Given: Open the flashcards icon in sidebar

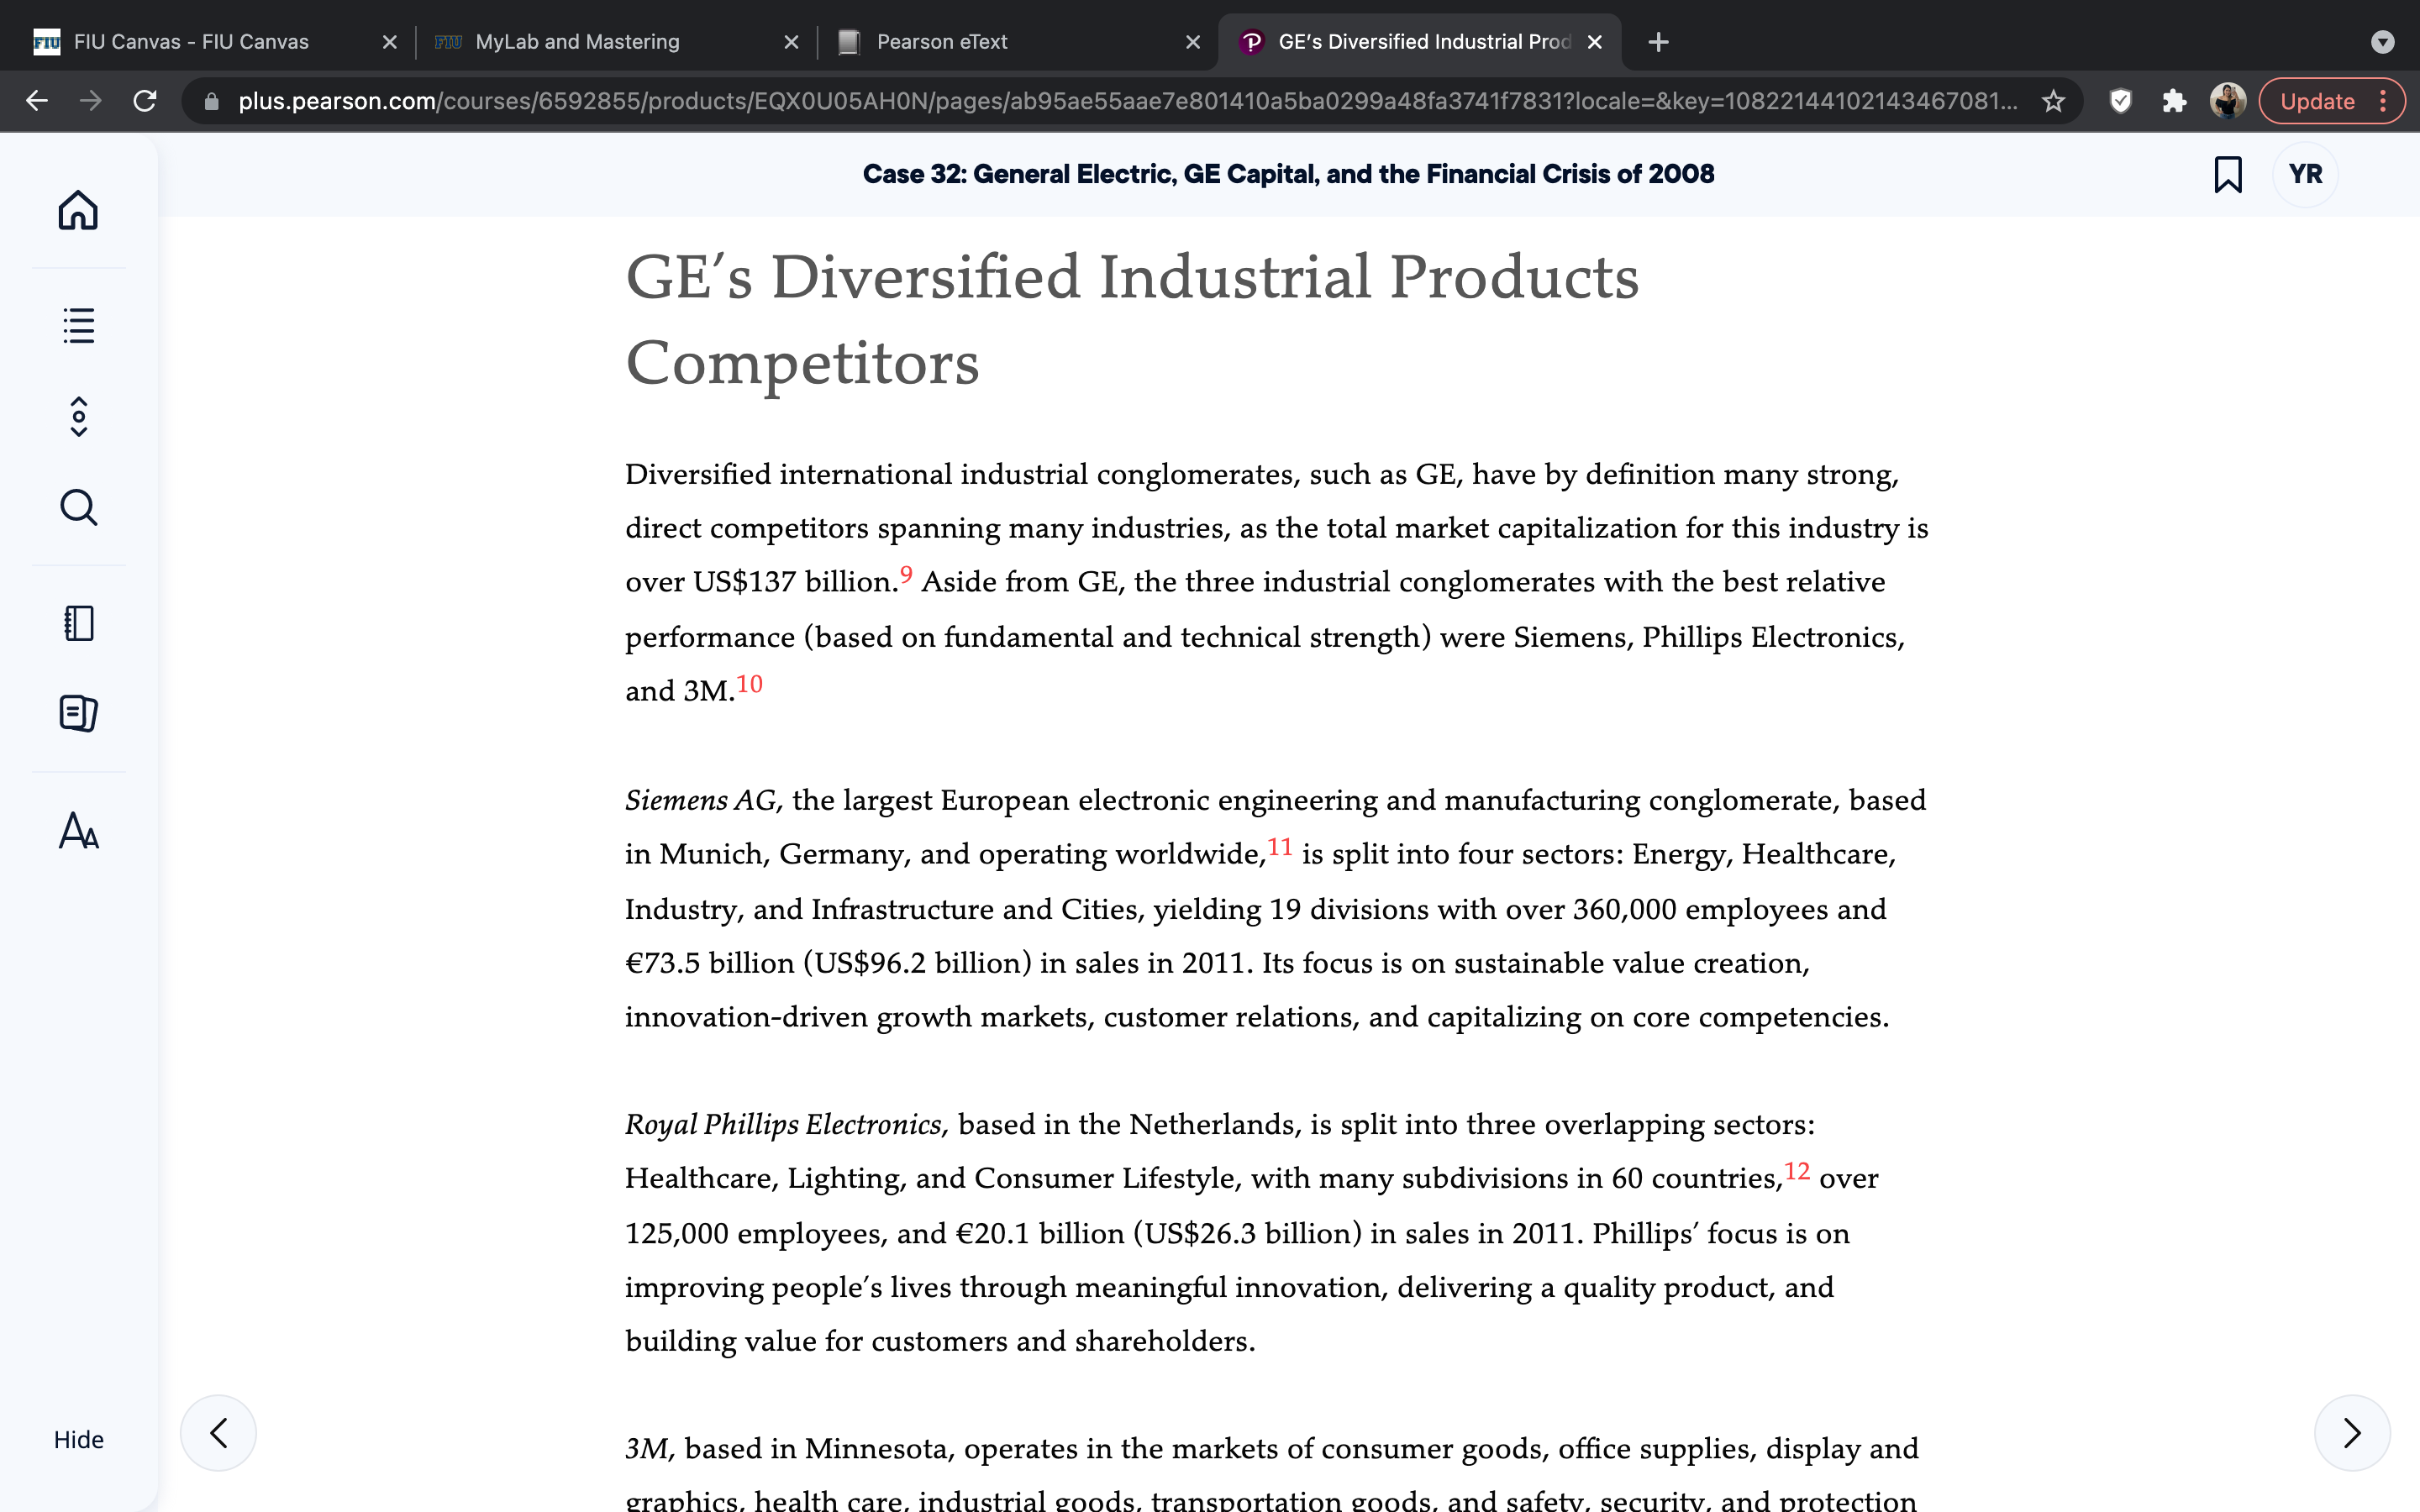Looking at the screenshot, I should coord(78,713).
